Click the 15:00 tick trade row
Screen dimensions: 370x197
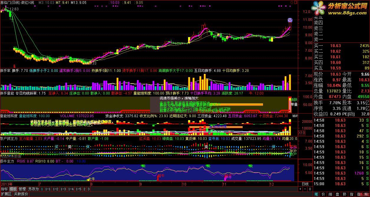click(341, 184)
